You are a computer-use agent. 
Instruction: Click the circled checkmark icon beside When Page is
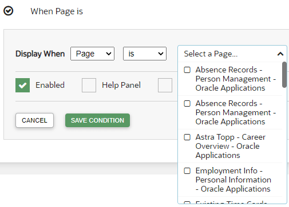[9, 11]
